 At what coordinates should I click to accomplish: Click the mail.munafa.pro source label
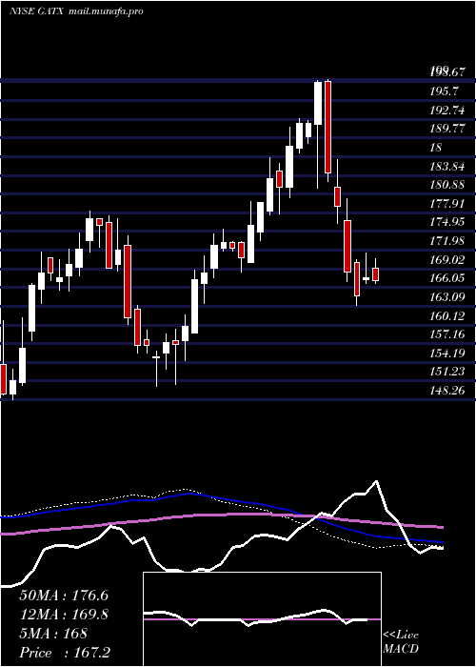(105, 11)
